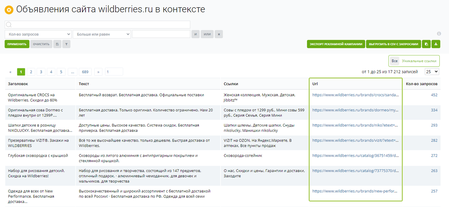Open the Кол-во запросов field dropdown

click(38, 35)
